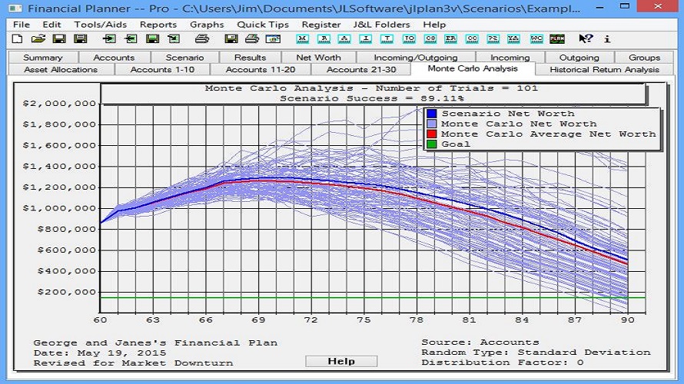Image resolution: width=684 pixels, height=384 pixels.
Task: Open the Quick Tips menu
Action: click(x=263, y=25)
